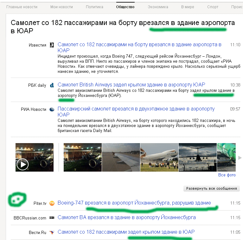Open British Airways plane on grass photo
The width and height of the screenshot is (243, 240).
159,157
